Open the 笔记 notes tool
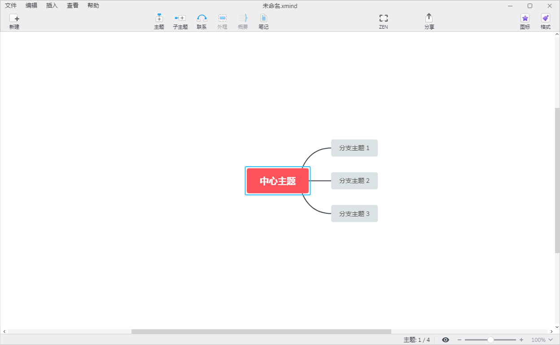Screen dimensions: 560x345 tap(263, 22)
